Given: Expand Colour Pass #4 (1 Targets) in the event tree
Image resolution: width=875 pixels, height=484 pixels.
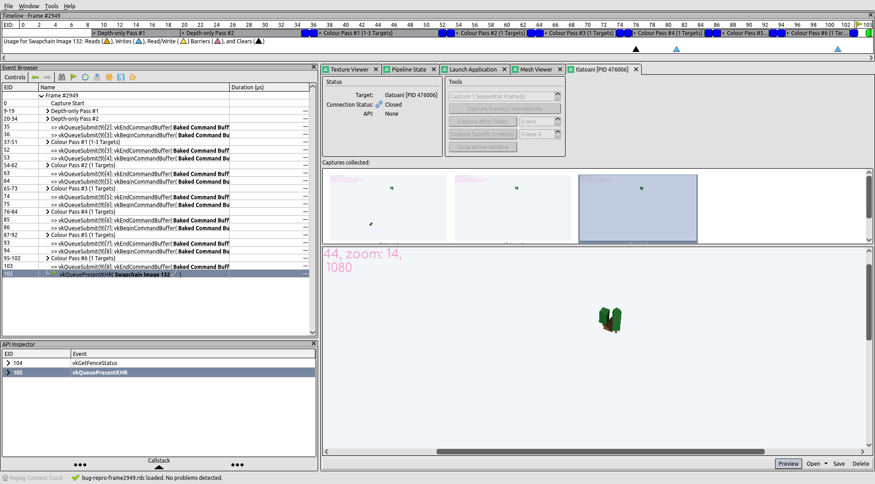Looking at the screenshot, I should click(x=47, y=212).
